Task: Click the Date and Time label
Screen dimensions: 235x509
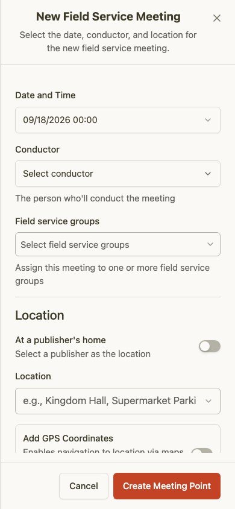Action: pyautogui.click(x=45, y=95)
